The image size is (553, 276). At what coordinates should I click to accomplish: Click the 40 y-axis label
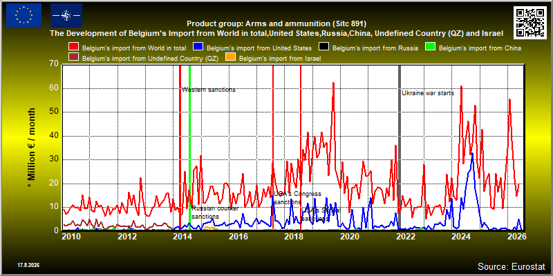[54, 136]
